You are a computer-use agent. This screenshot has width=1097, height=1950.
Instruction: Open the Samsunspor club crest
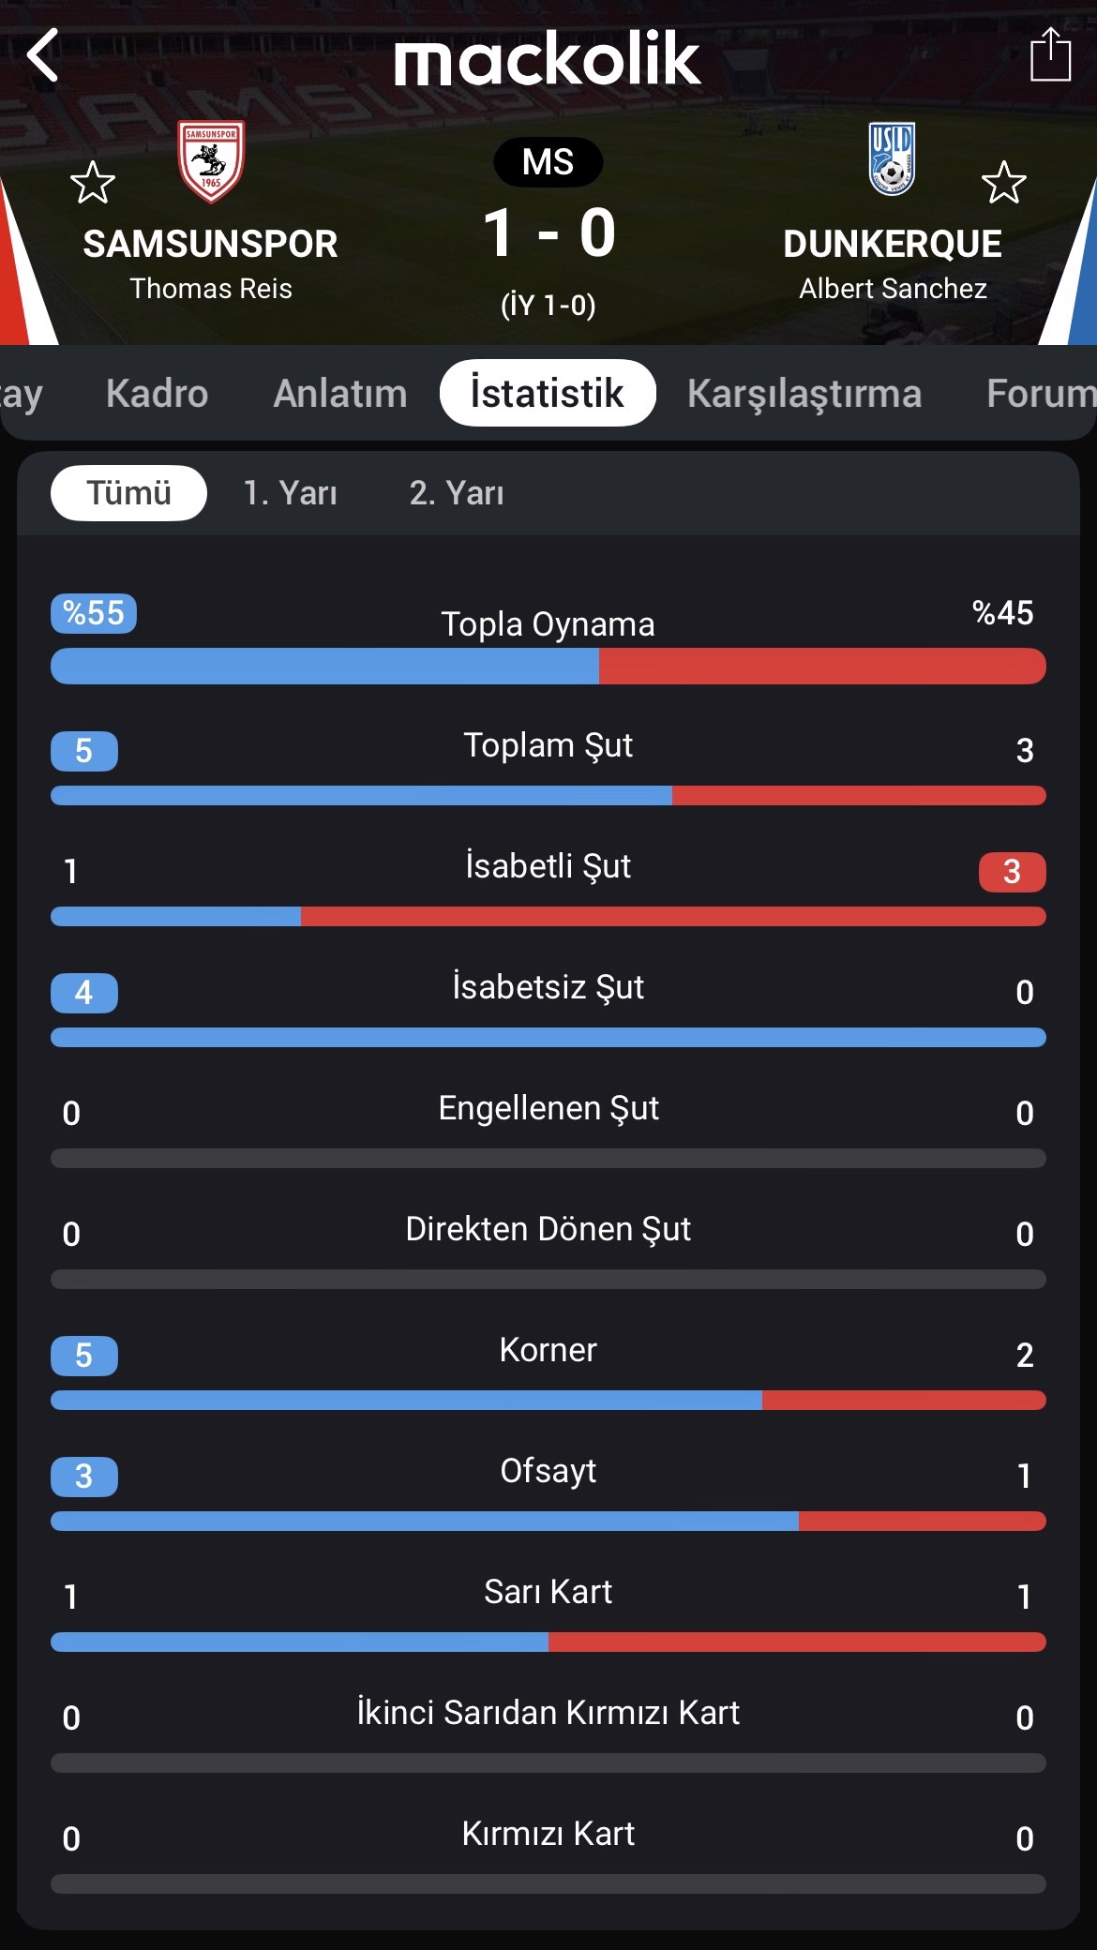coord(211,161)
